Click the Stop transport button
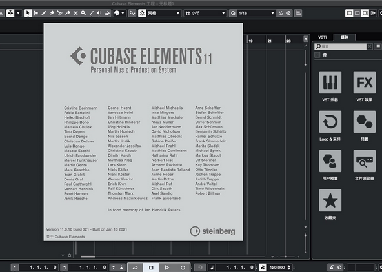The width and height of the screenshot is (382, 272). click(151, 267)
